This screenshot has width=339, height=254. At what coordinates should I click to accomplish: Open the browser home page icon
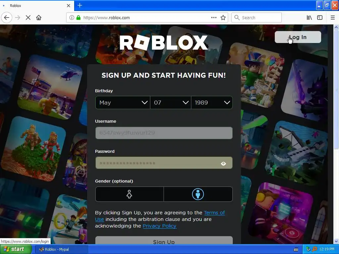point(39,18)
